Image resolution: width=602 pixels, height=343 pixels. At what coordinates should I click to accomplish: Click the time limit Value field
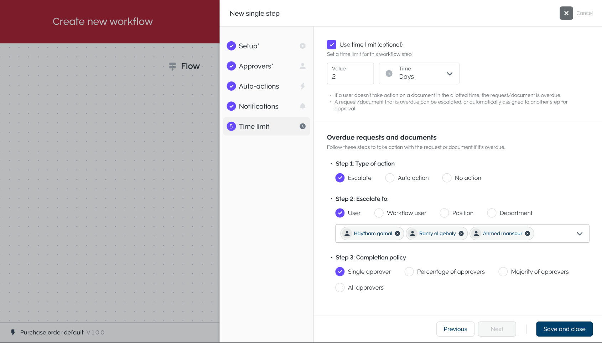[350, 74]
